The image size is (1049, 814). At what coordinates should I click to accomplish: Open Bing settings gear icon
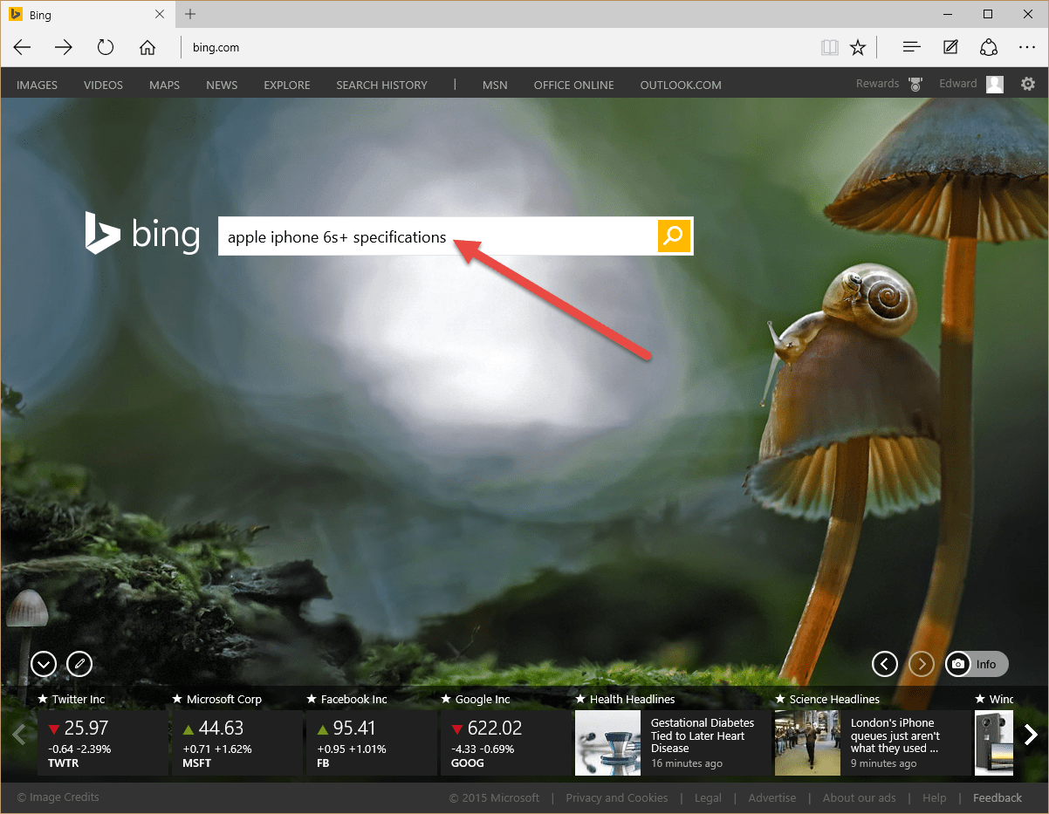coord(1028,84)
